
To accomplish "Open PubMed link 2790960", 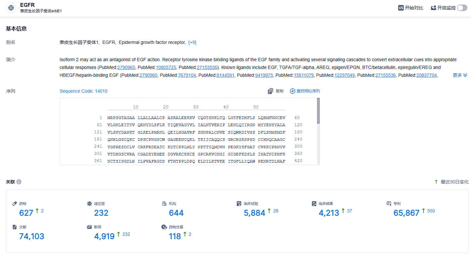I will pyautogui.click(x=126, y=68).
